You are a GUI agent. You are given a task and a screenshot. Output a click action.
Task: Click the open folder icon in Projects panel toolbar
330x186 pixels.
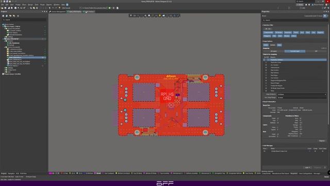10,16
